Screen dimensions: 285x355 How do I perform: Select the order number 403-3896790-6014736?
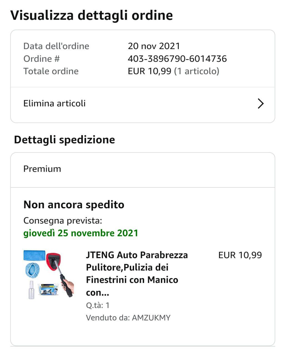177,59
